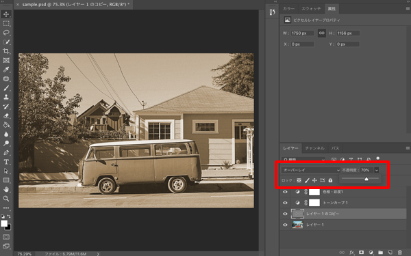Open the オーバーレイ blend mode dropdown
This screenshot has width=411, height=256.
[x=310, y=170]
